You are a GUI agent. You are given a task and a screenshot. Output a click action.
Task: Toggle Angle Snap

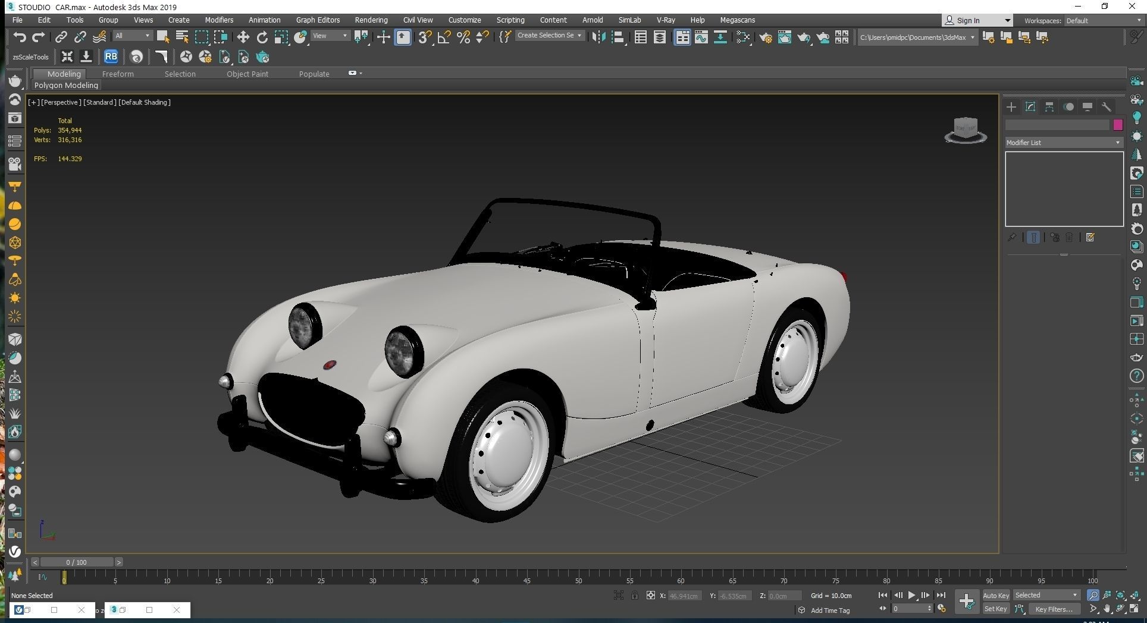444,37
